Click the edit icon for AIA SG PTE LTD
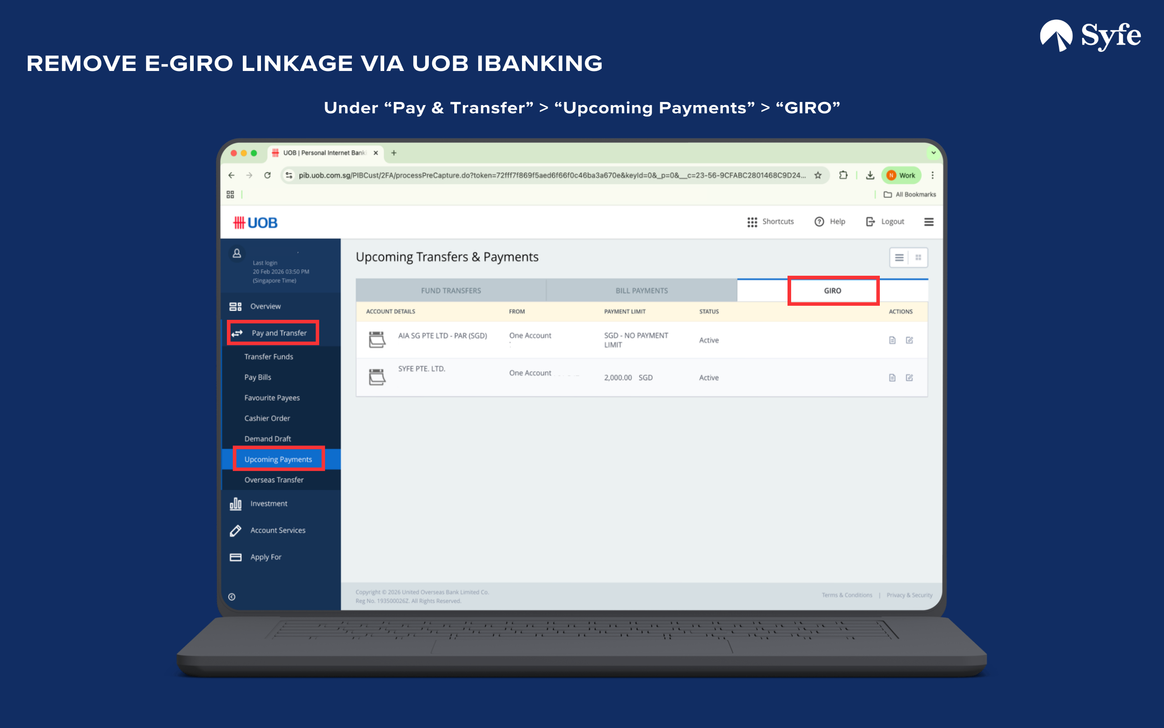Viewport: 1164px width, 728px height. point(909,340)
